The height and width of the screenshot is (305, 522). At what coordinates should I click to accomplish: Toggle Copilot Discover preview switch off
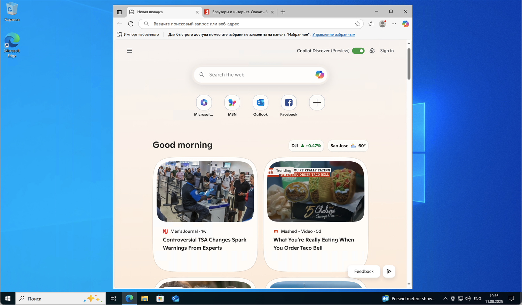358,51
